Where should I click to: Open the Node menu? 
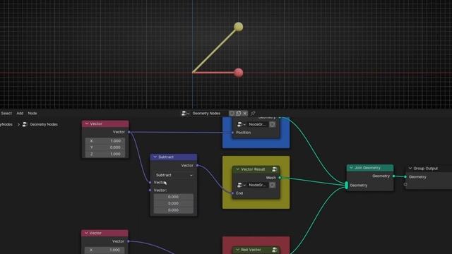pos(32,114)
